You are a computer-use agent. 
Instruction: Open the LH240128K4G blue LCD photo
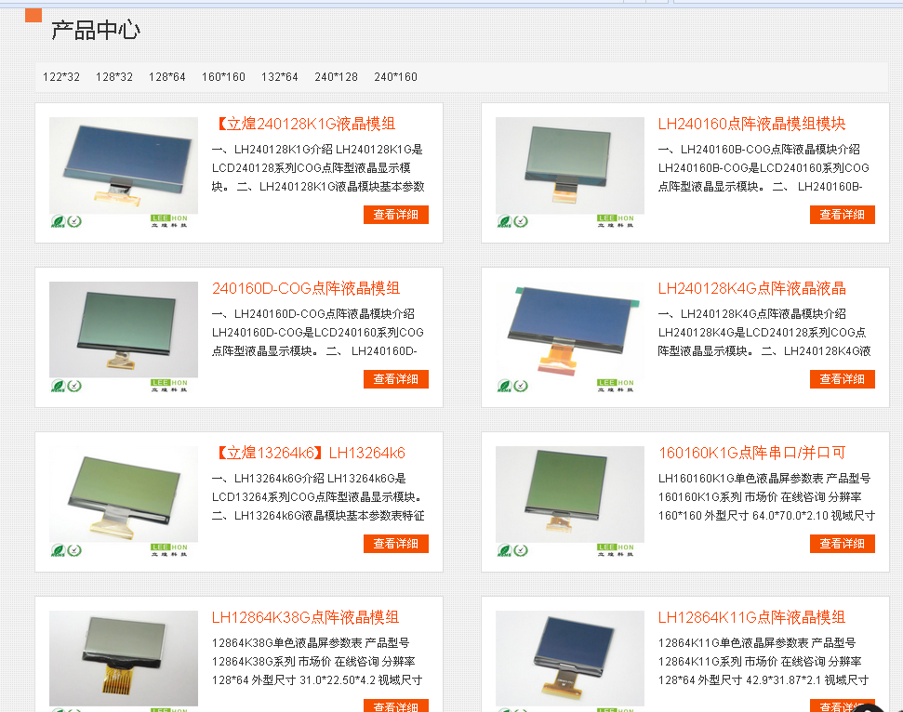[x=569, y=337]
